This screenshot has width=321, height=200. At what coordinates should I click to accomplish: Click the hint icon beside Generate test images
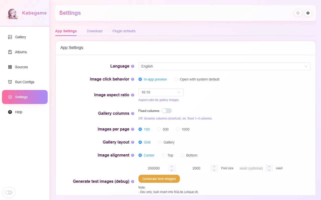(x=133, y=181)
